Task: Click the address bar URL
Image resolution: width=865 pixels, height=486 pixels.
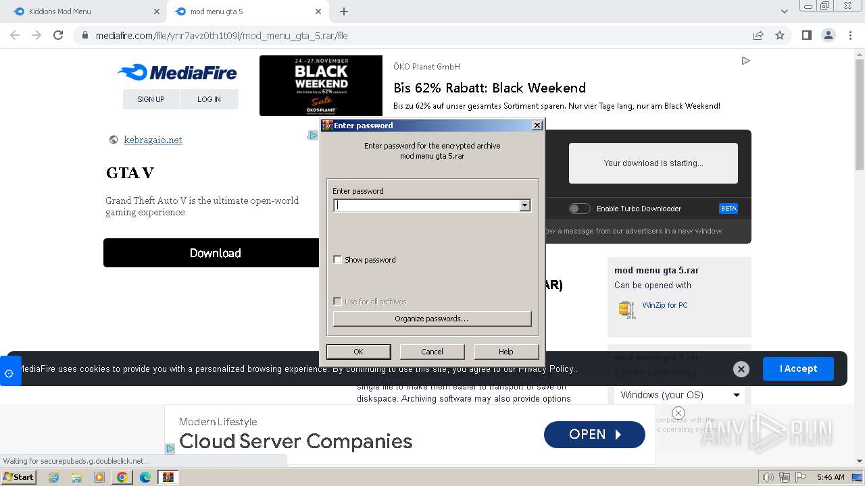Action: coord(222,36)
